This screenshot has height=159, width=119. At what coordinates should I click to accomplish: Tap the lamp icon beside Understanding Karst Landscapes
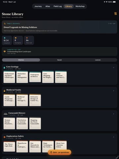click(5, 52)
